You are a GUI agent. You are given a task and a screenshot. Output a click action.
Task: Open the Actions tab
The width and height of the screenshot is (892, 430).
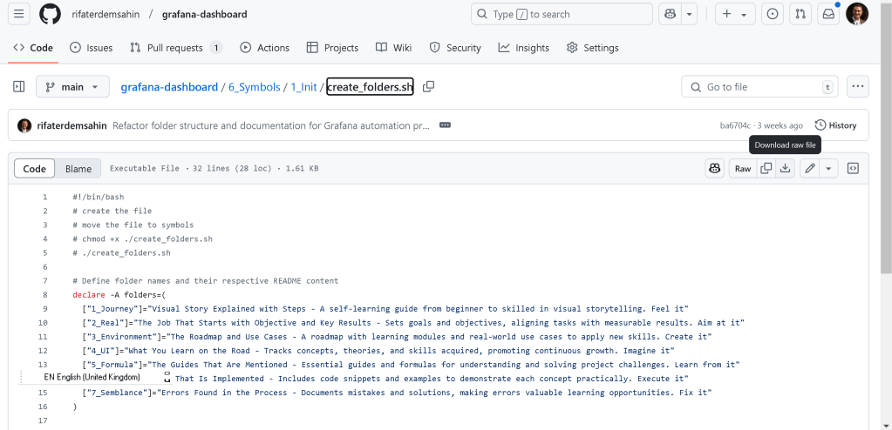264,48
